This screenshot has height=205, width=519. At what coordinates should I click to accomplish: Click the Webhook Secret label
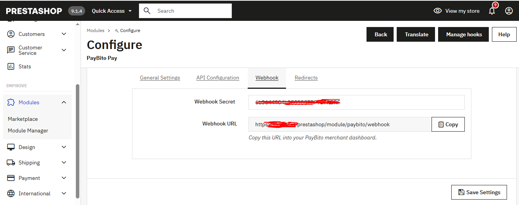click(215, 102)
